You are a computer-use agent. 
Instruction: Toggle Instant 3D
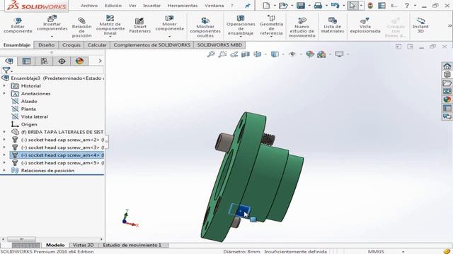click(420, 25)
